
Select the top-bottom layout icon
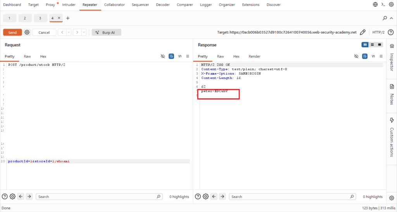click(372, 45)
